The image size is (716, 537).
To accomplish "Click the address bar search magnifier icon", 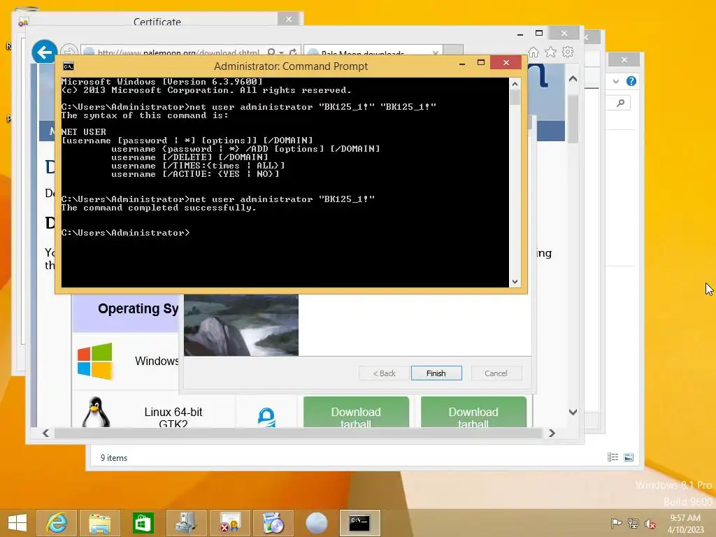I will pos(271,52).
